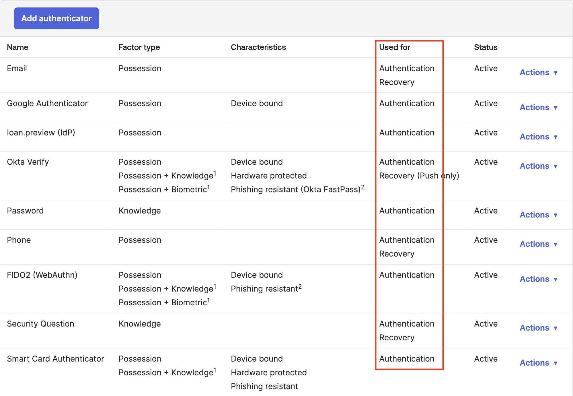This screenshot has width=573, height=396.
Task: Click the Characteristics column header
Action: coord(258,47)
